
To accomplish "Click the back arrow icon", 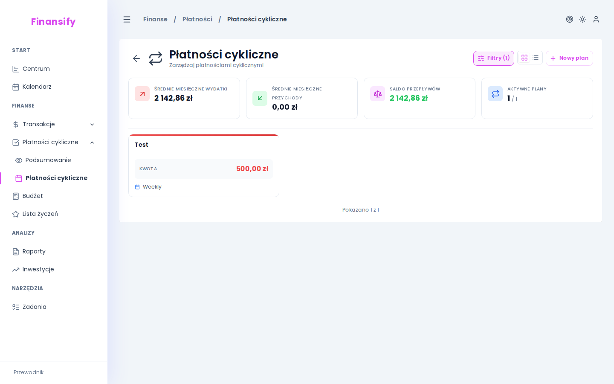I will (136, 58).
